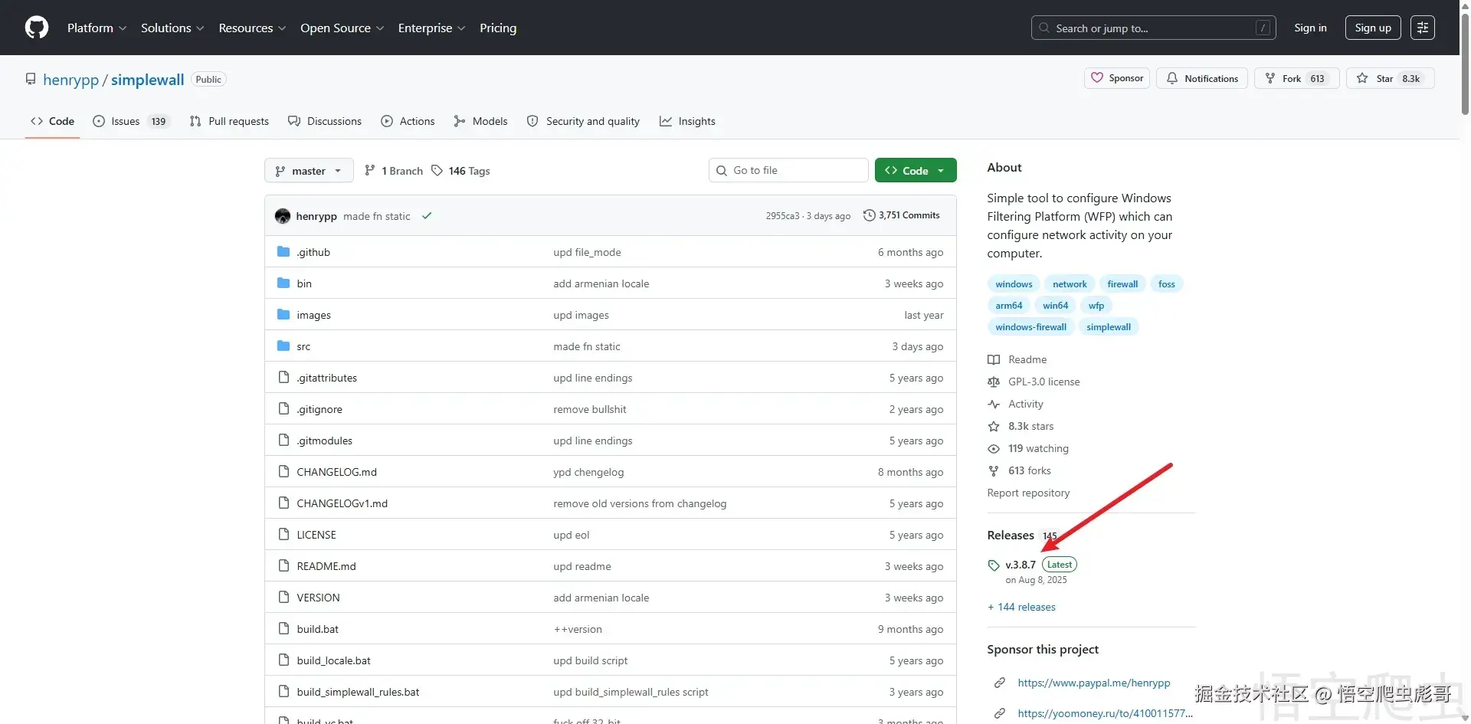
Task: Click the 2955ca3 commit hash
Action: click(782, 216)
